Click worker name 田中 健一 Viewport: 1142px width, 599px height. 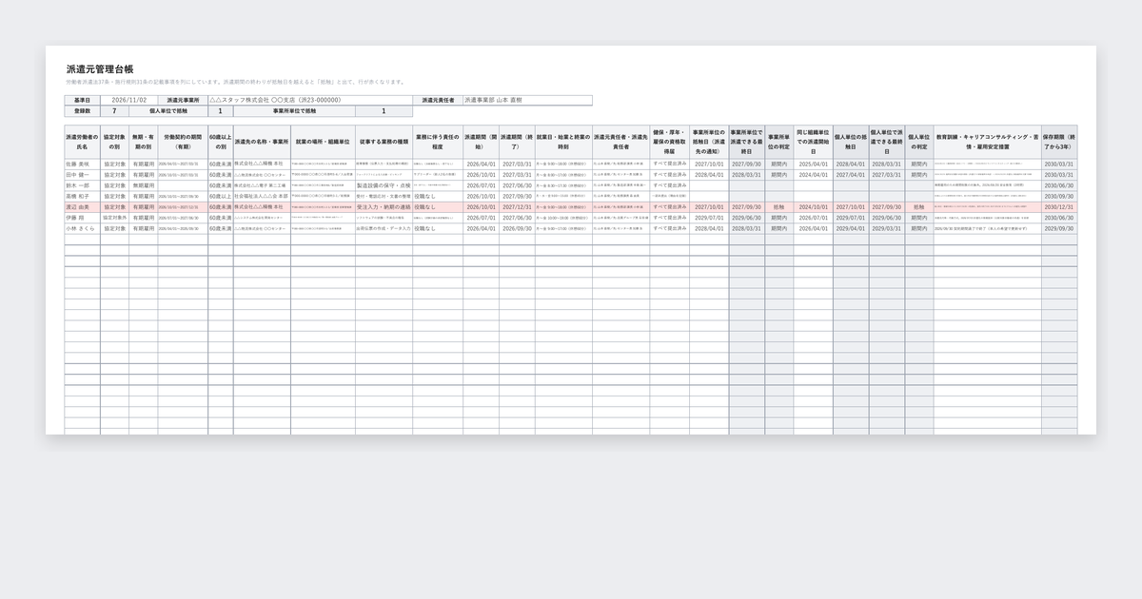click(x=82, y=175)
